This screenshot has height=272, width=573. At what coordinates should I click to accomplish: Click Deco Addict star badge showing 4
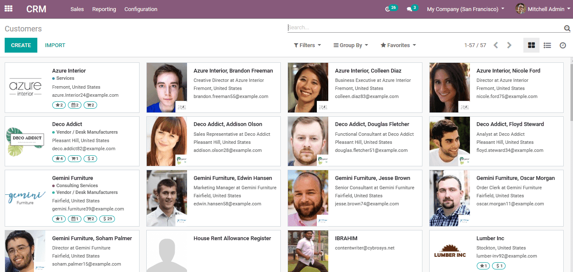tap(59, 159)
